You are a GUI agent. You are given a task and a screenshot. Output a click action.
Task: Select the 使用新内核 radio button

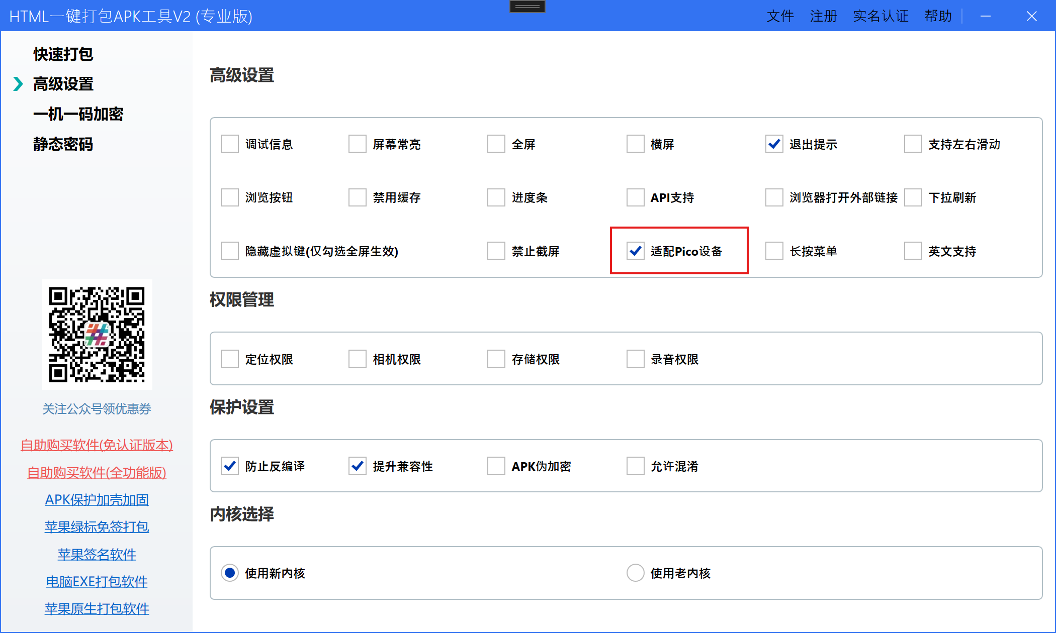(230, 573)
